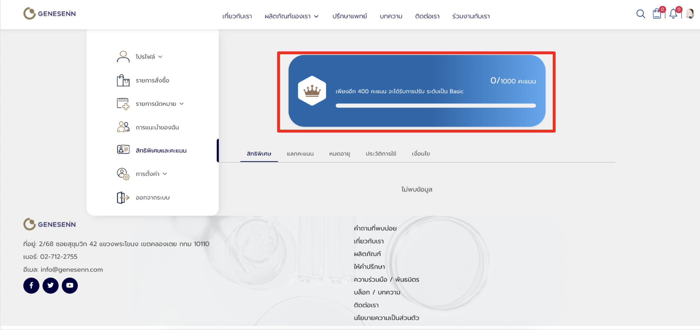Screen dimensions: 700x330
Task: Open the YouTube social icon
Action: pos(70,285)
